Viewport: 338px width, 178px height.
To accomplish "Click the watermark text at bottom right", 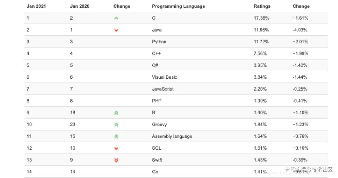I will point(309,170).
